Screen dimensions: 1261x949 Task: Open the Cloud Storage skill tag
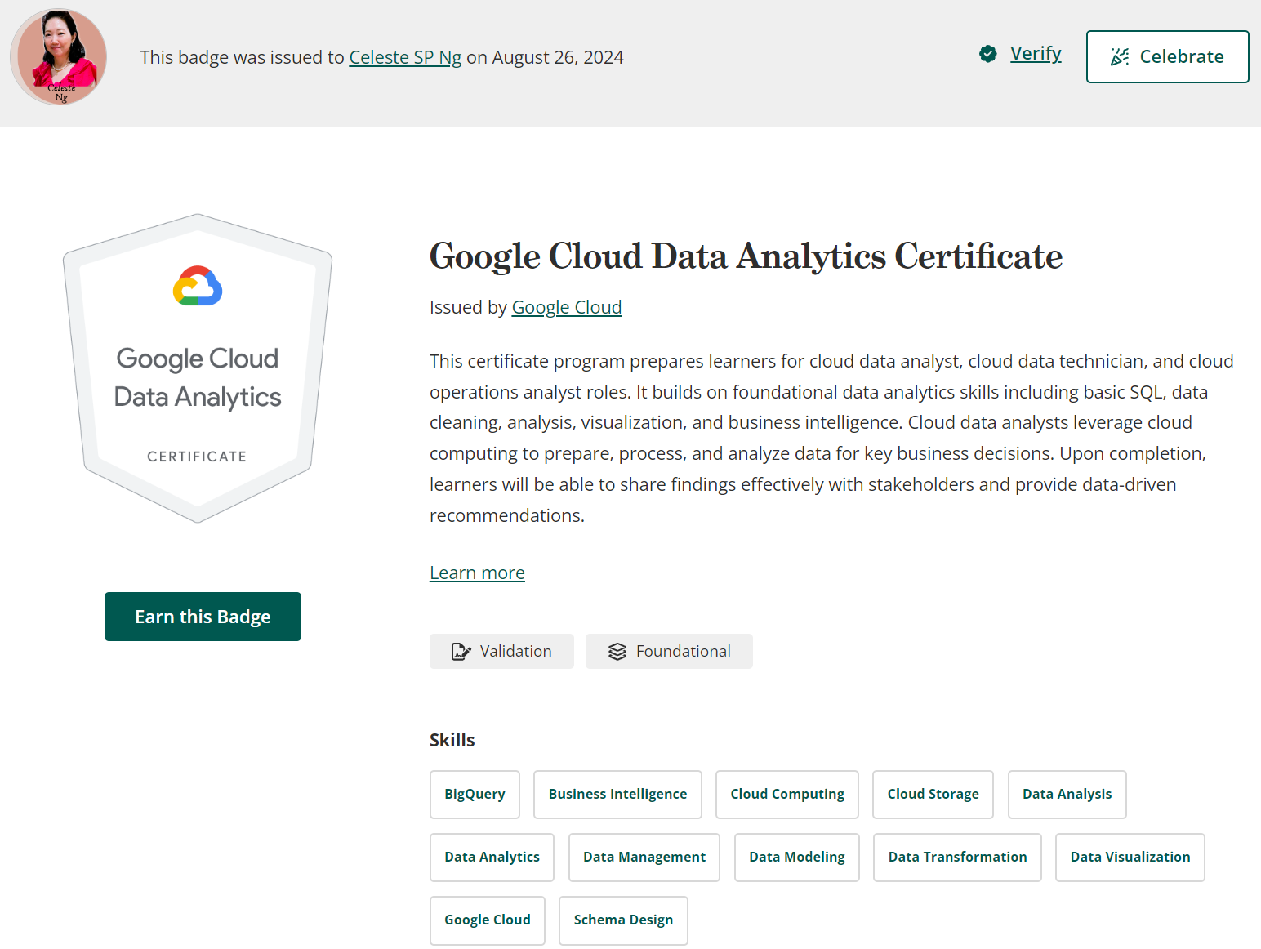pyautogui.click(x=933, y=795)
